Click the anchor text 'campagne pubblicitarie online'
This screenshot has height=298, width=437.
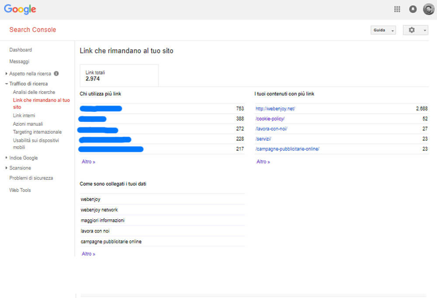point(111,242)
